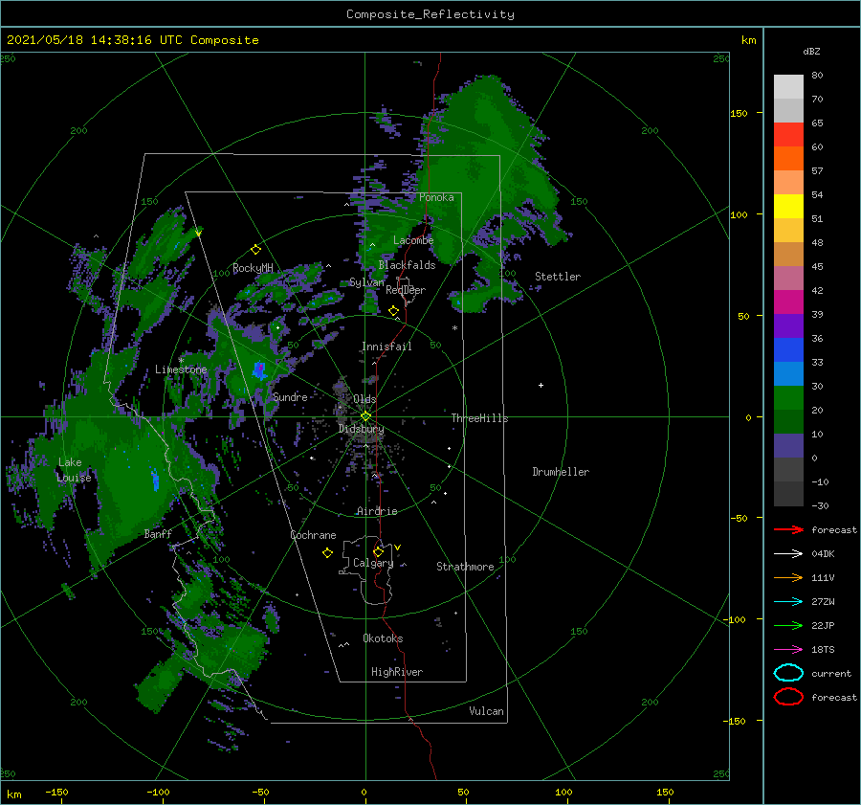Click the RockyMH label on the map

pyautogui.click(x=253, y=268)
